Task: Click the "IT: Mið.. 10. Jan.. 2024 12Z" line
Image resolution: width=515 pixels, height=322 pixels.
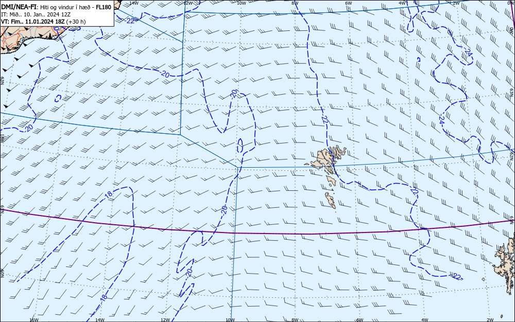Action: 36,14
